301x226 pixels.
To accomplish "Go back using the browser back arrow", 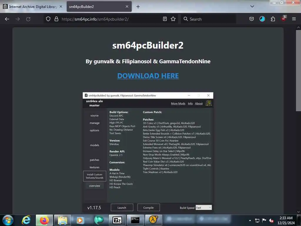I will point(7,19).
